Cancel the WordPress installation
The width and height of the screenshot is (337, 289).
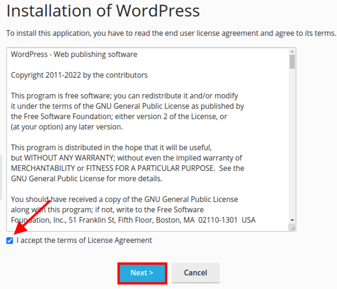[195, 273]
